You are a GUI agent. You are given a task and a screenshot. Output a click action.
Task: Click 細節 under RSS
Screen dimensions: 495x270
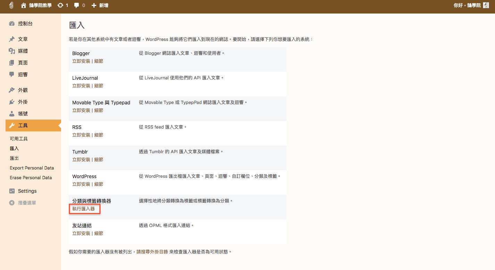99,135
